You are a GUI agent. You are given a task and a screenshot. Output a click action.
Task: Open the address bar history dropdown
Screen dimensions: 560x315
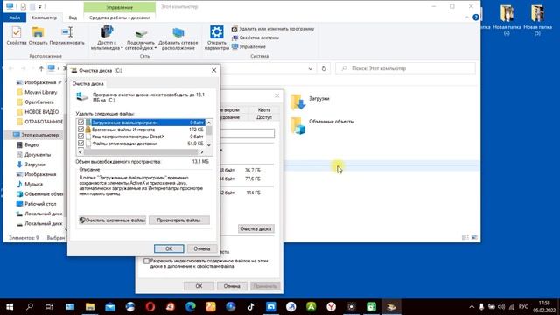coord(311,68)
